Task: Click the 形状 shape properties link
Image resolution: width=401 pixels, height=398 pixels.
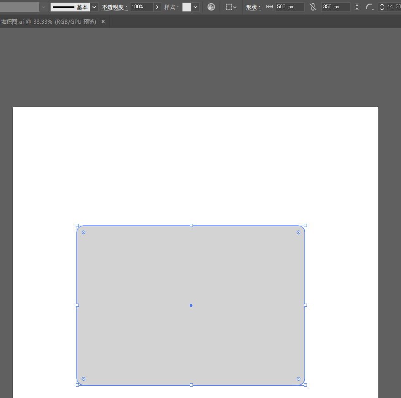Action: point(253,7)
